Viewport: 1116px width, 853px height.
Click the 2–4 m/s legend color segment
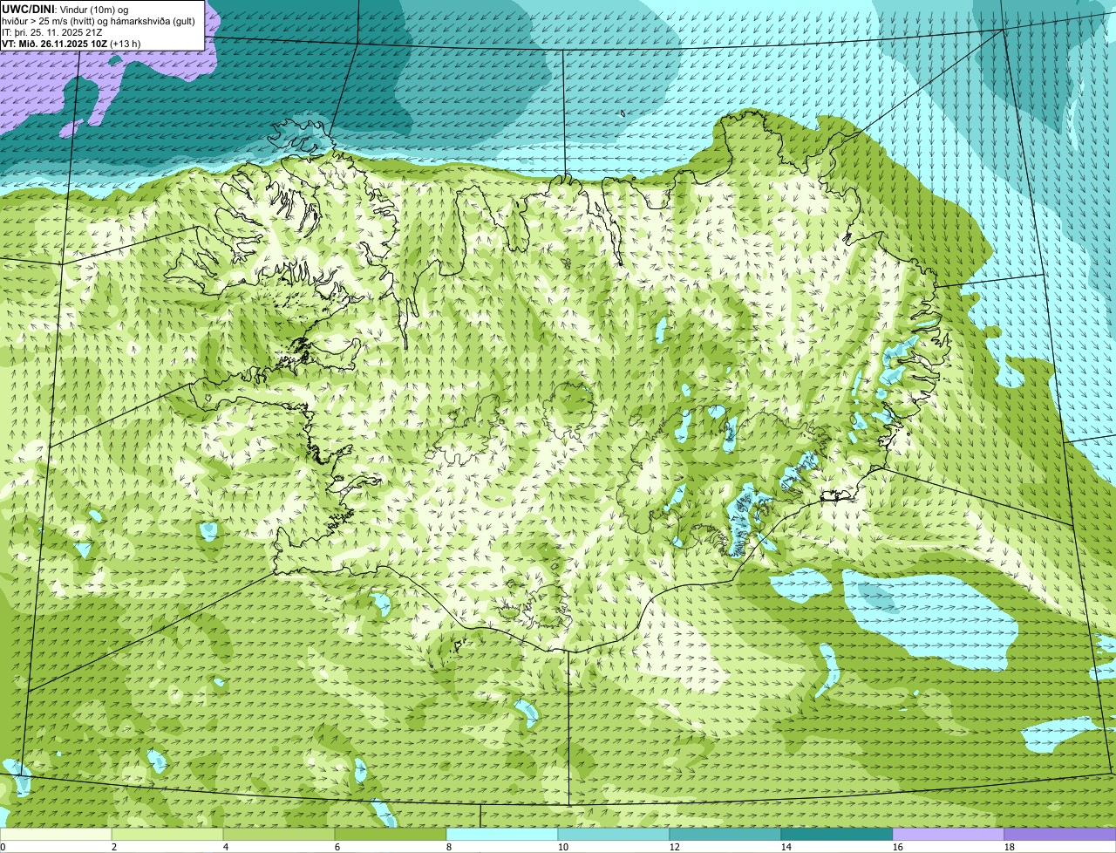167,835
